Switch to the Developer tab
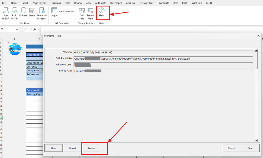 coord(116,3)
